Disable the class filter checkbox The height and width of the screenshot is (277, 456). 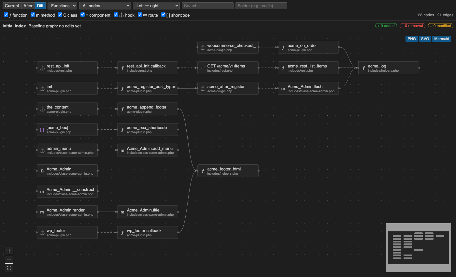coord(60,15)
